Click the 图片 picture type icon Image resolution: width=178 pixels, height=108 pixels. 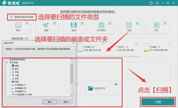[18, 25]
